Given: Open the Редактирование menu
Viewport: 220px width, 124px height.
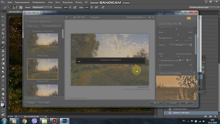Looking at the screenshot, I should click(x=22, y=2).
